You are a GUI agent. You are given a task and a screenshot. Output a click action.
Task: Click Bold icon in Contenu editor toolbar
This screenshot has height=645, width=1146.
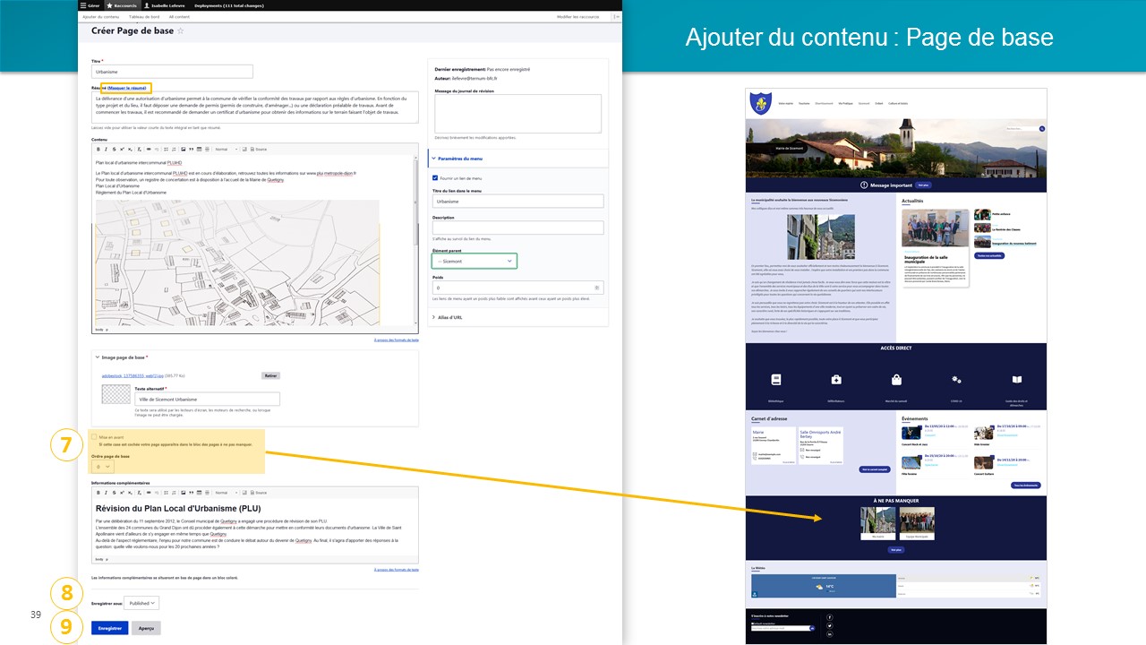[x=98, y=149]
